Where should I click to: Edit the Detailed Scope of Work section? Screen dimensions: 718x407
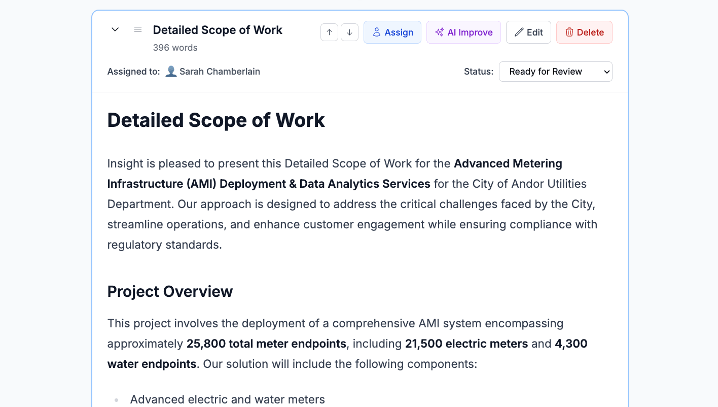528,32
